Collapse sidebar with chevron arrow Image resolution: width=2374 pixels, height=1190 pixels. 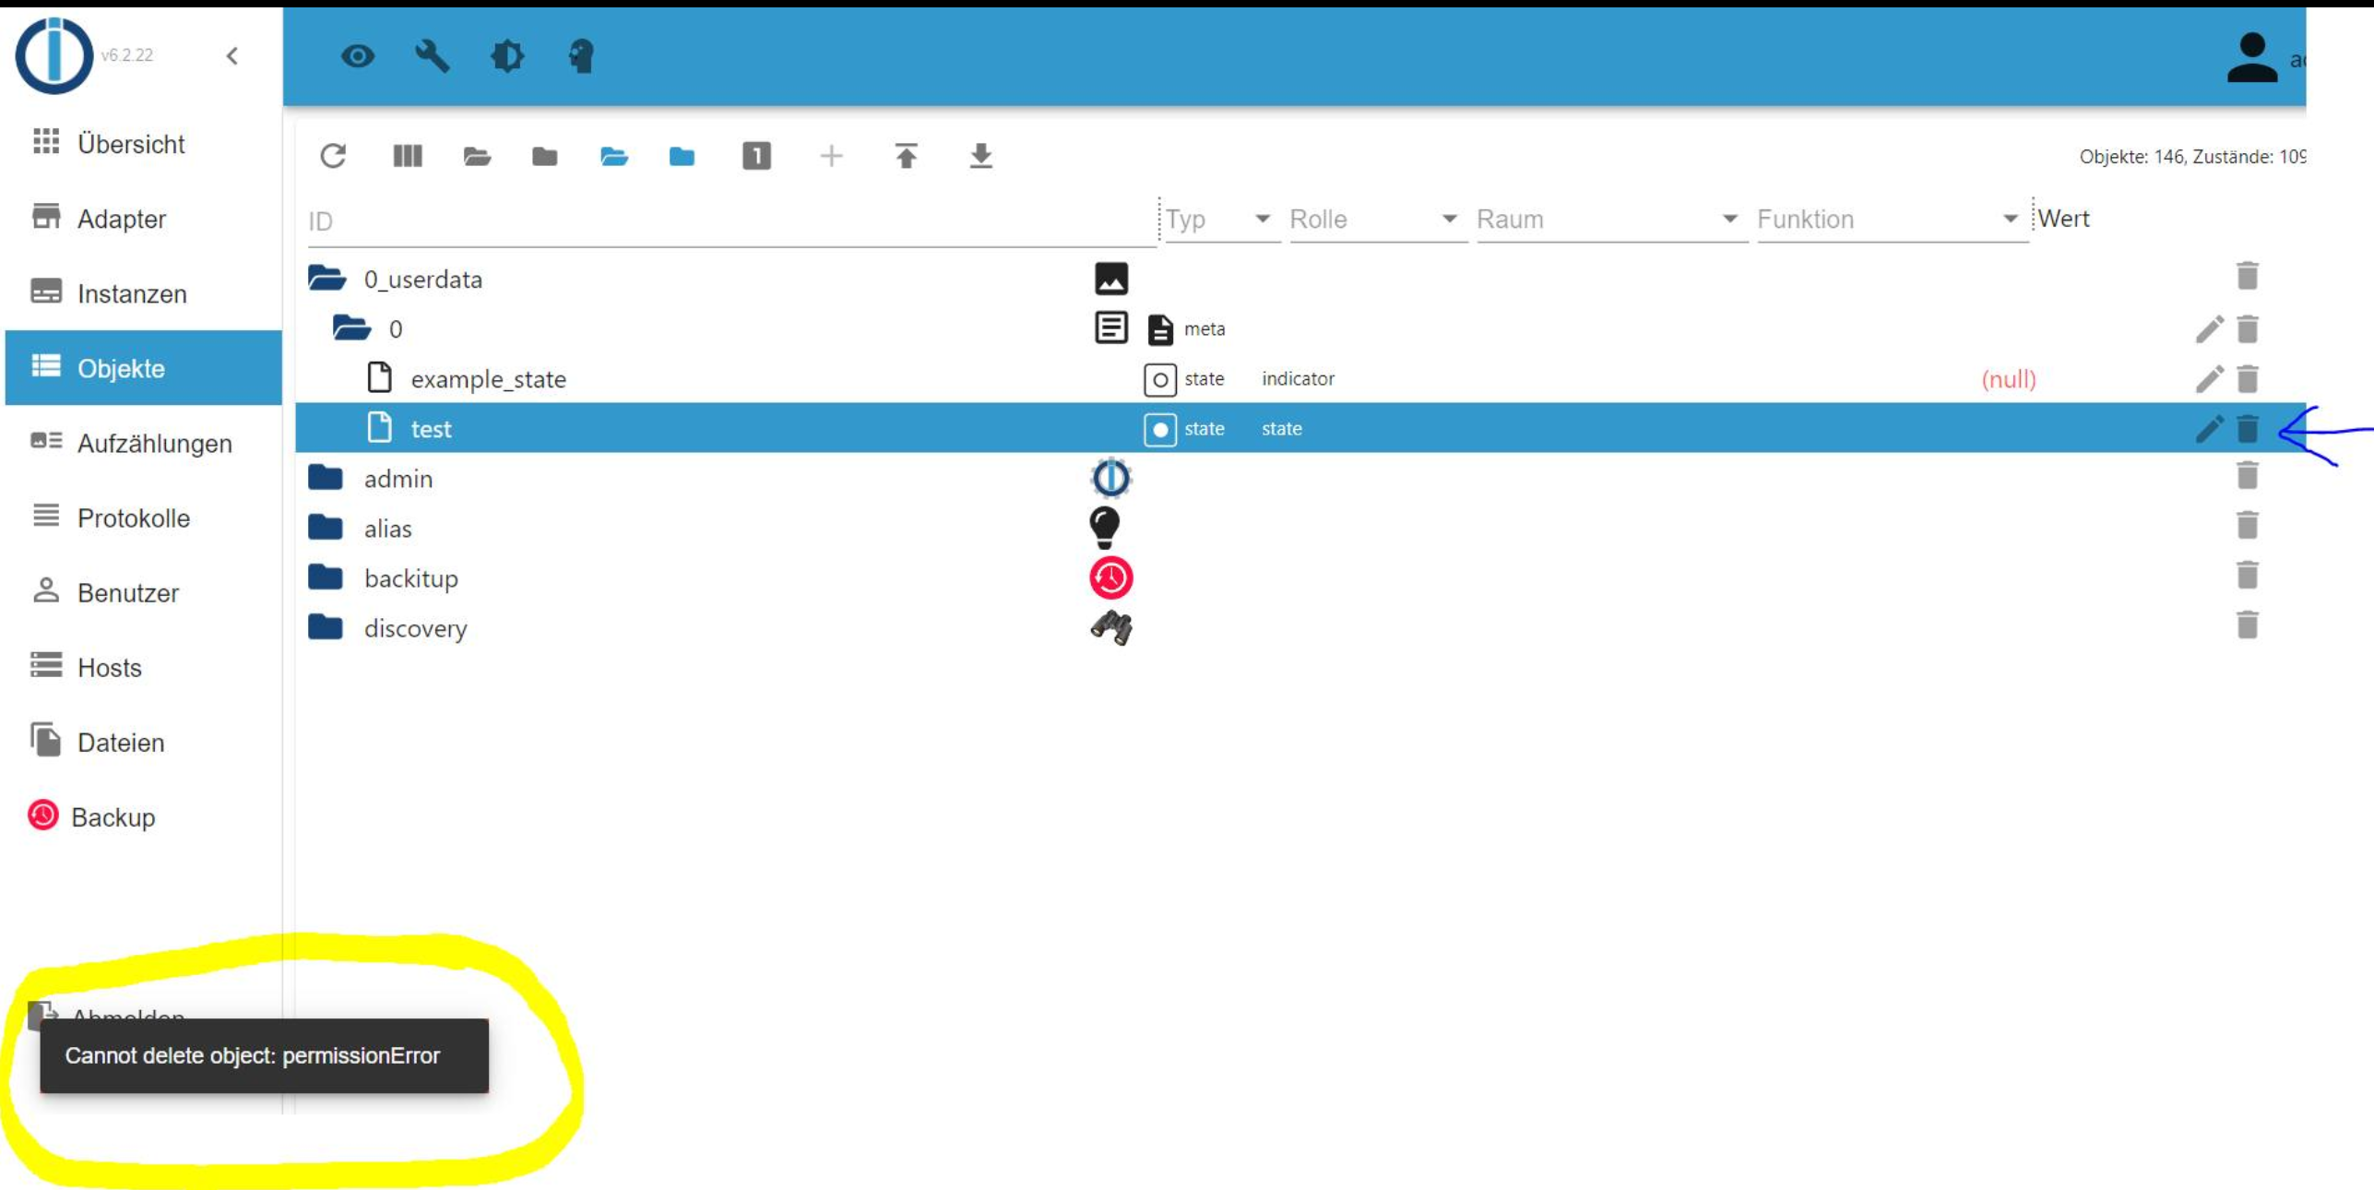(x=232, y=56)
